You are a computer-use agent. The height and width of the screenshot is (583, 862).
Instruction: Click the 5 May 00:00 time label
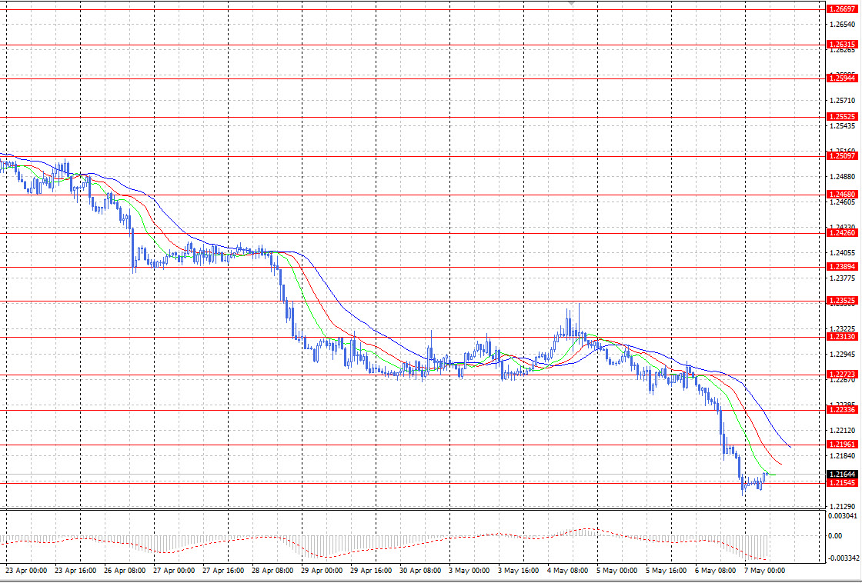(x=617, y=571)
